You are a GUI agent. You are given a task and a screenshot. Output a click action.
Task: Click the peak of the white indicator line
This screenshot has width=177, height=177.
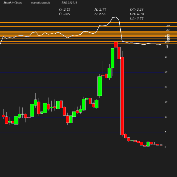tap(115, 17)
